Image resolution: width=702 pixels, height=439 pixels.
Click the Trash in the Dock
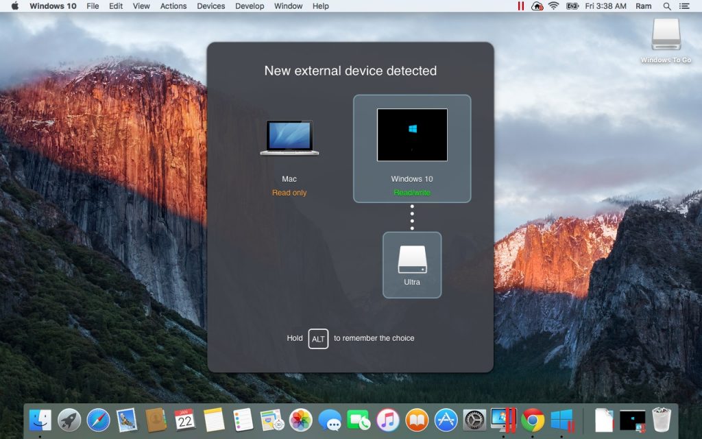(x=660, y=420)
